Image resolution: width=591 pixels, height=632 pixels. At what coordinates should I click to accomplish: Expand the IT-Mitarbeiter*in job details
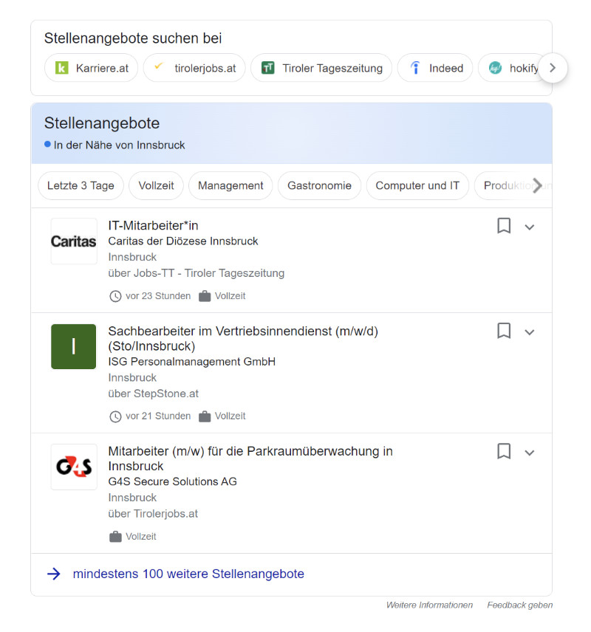tap(529, 227)
